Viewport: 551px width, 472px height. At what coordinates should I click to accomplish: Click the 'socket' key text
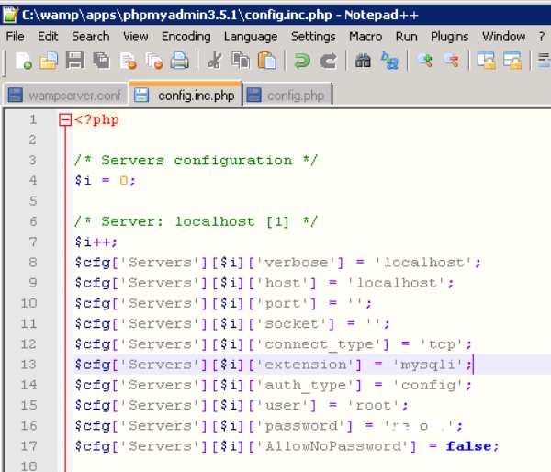(x=291, y=323)
